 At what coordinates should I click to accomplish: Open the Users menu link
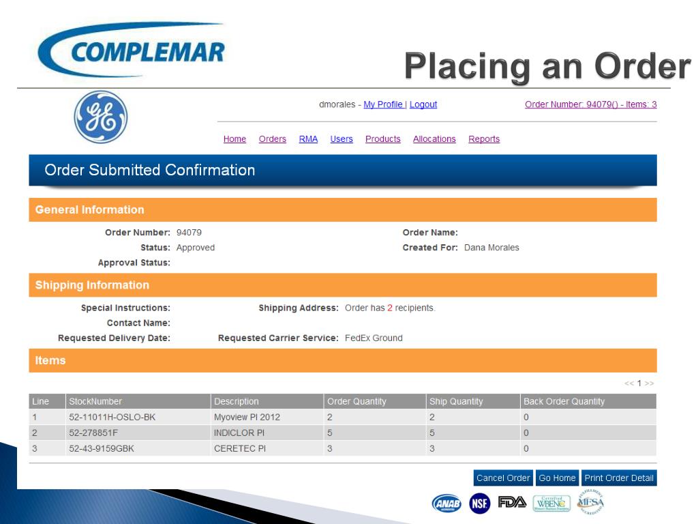click(342, 139)
